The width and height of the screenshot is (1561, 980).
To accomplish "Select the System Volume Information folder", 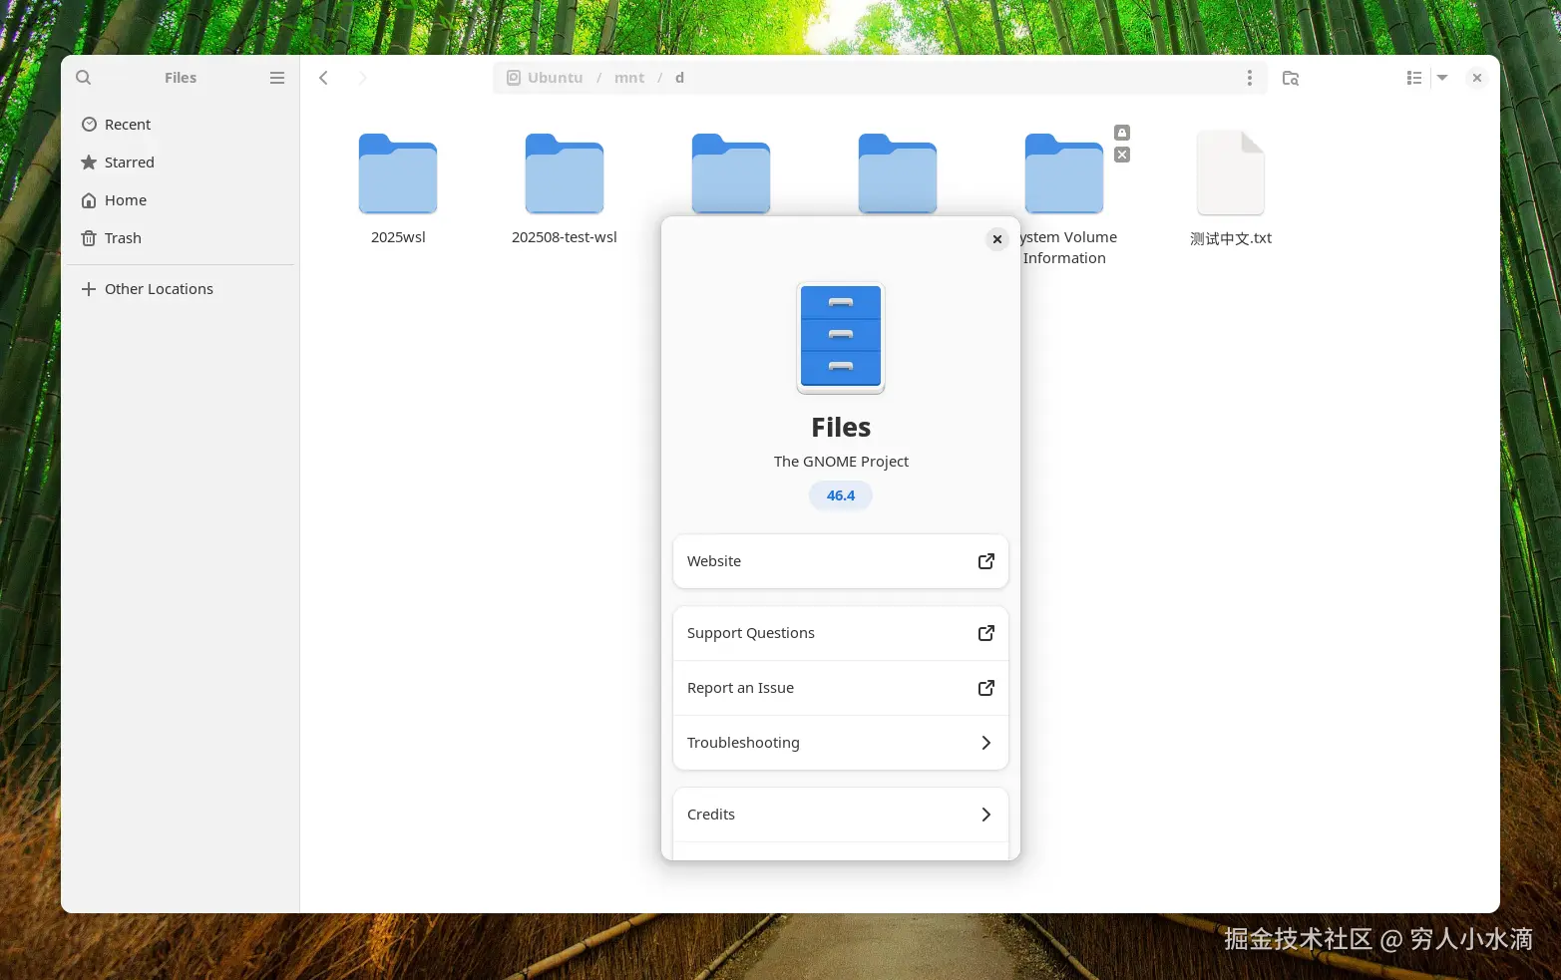I will pos(1064,174).
